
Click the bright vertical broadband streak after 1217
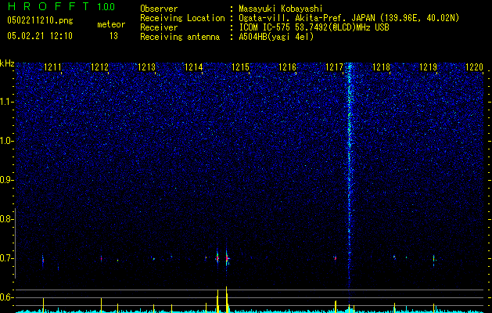tap(349, 176)
